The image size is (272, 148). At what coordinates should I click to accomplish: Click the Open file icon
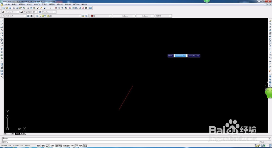[x=7, y=8]
